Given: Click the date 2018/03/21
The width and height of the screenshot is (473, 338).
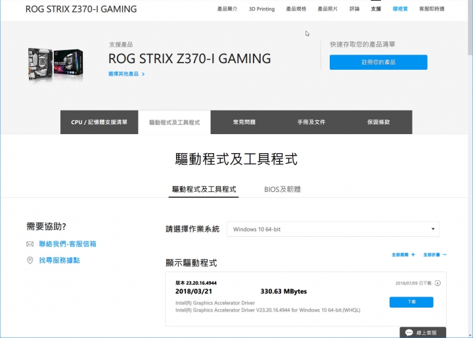Looking at the screenshot, I should coord(194,291).
